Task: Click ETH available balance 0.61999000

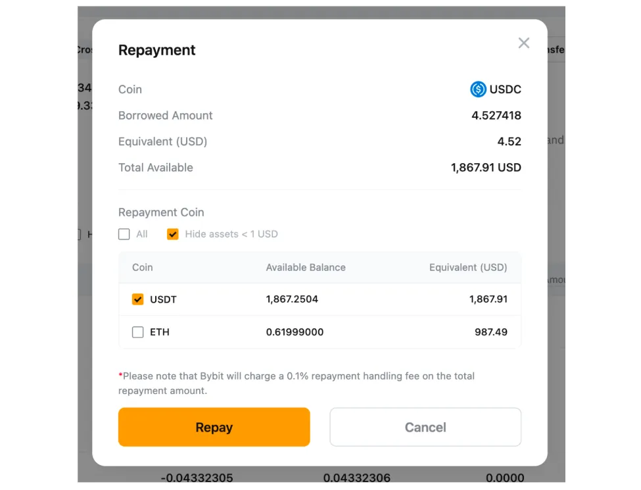Action: point(295,332)
